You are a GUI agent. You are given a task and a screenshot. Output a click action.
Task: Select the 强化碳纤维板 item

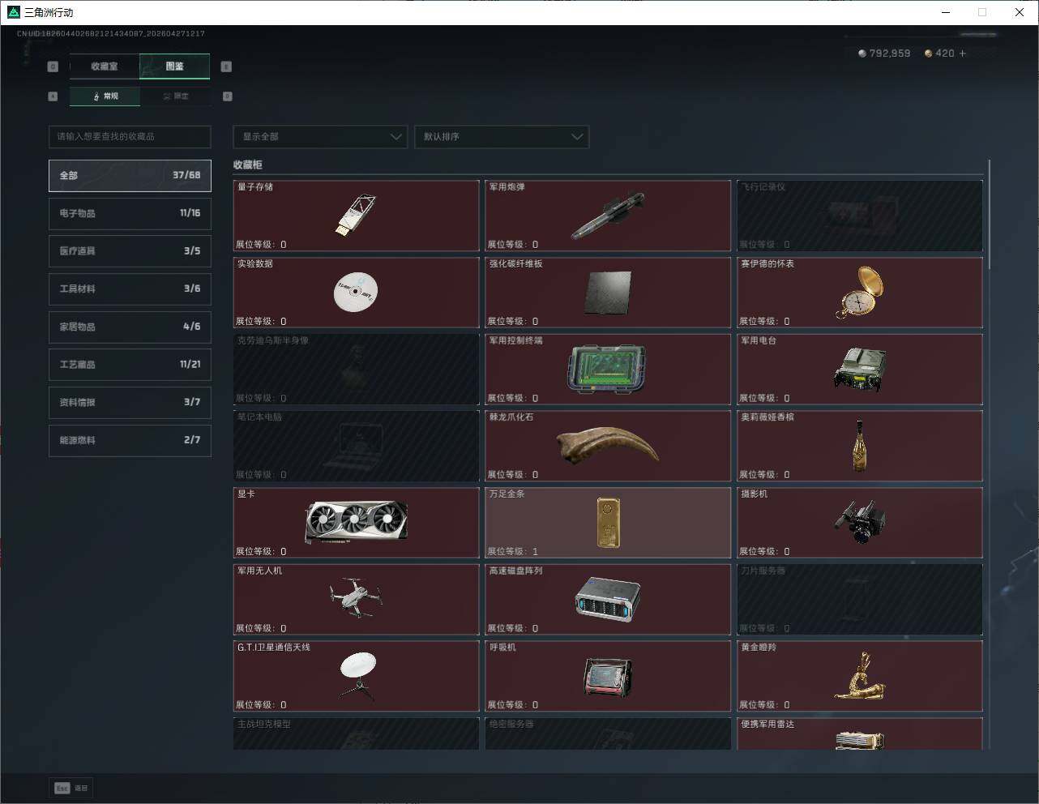pyautogui.click(x=608, y=293)
